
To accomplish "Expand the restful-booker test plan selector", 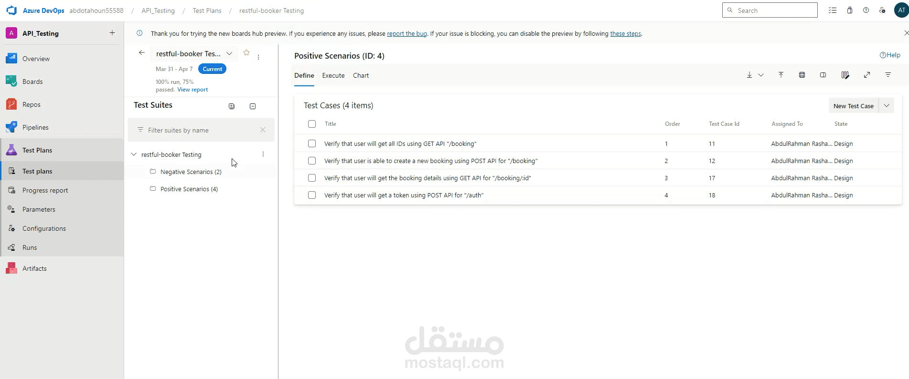I will pos(229,54).
